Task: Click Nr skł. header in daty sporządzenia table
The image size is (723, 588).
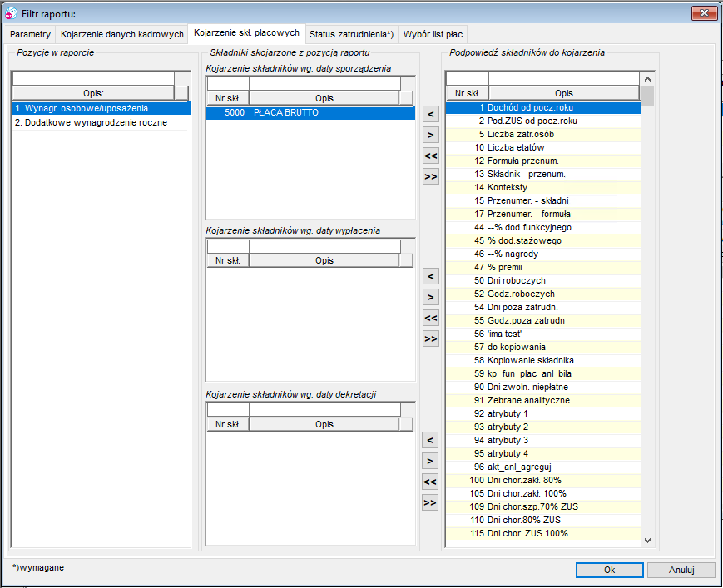Action: [x=228, y=98]
